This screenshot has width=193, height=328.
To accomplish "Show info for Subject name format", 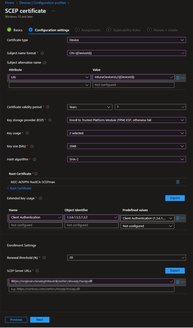I will [42, 53].
